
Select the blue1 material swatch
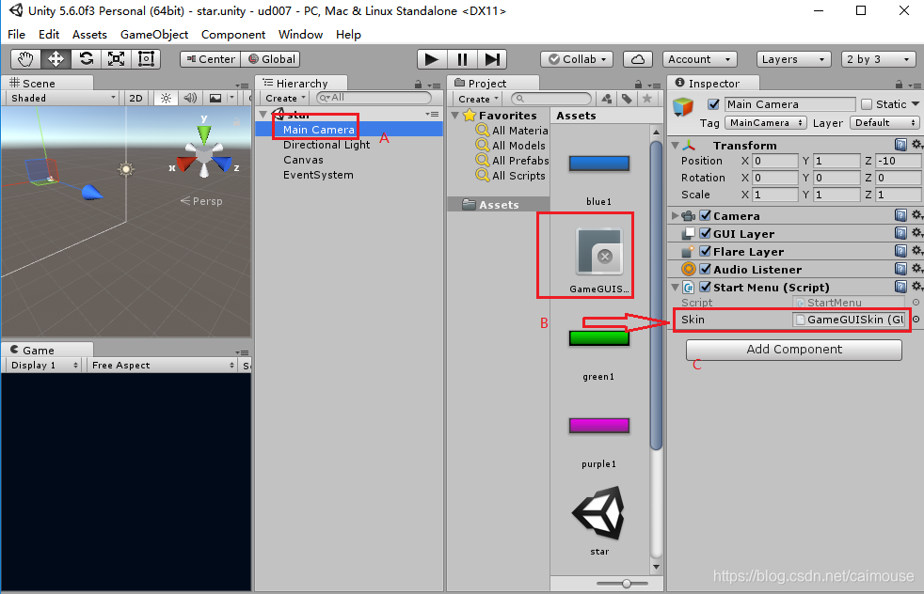tap(599, 164)
